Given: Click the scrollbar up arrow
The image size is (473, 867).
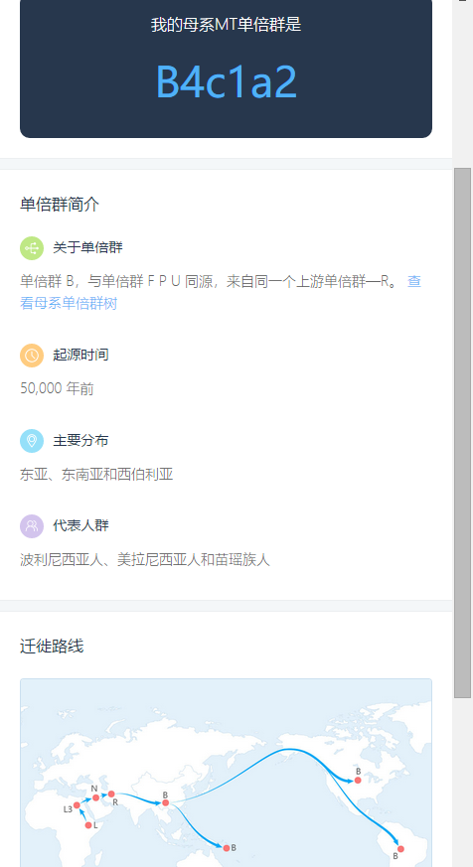Looking at the screenshot, I should (462, 2).
